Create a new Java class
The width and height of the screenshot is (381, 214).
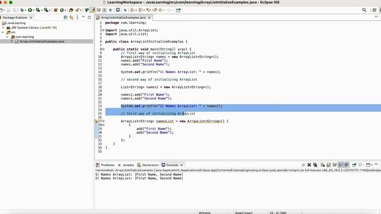coord(62,10)
